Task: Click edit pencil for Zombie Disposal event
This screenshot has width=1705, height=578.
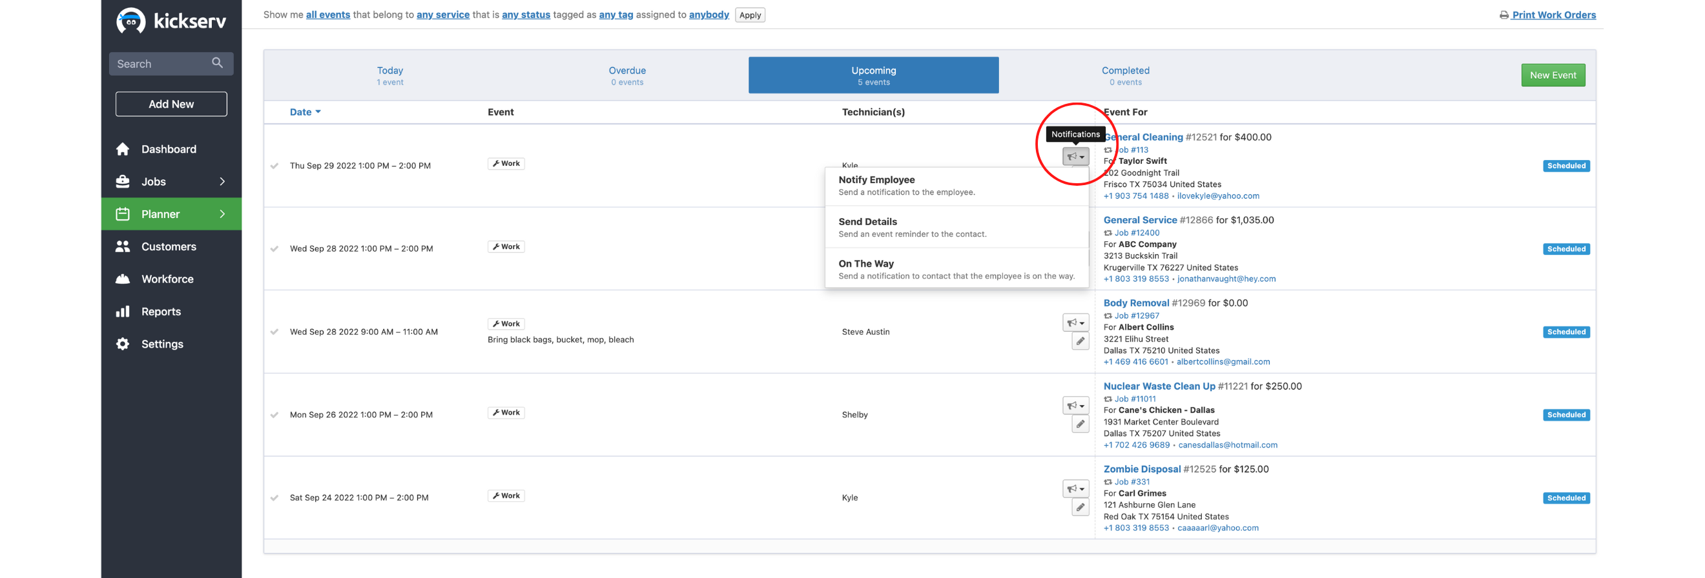Action: coord(1080,507)
